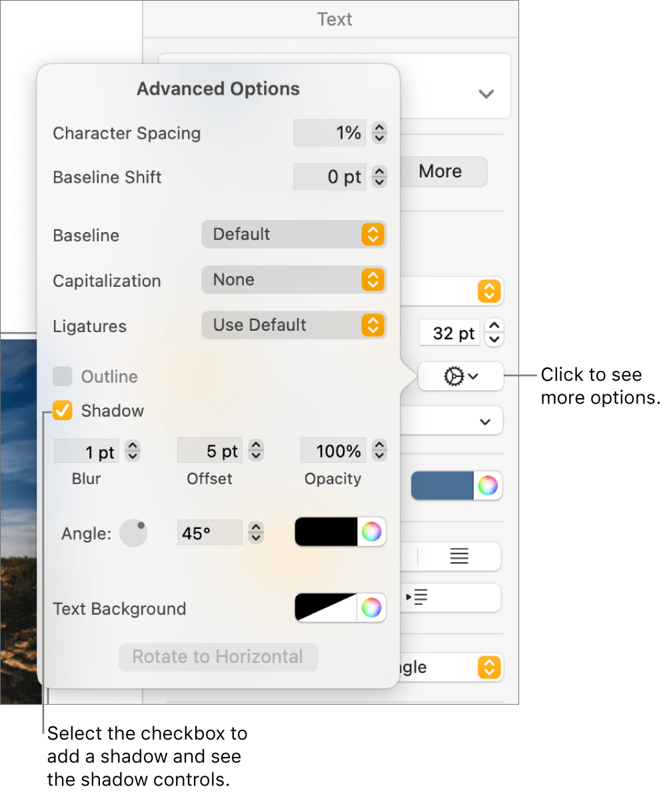Viewport: 663px width, 795px height.
Task: Toggle the Outline checkbox
Action: point(62,376)
